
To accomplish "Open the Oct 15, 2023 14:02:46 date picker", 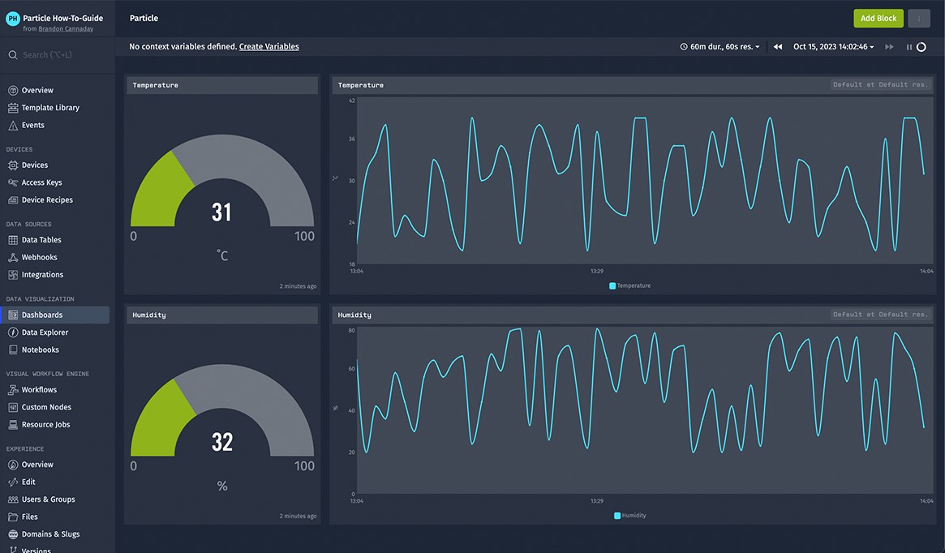I will tap(834, 46).
